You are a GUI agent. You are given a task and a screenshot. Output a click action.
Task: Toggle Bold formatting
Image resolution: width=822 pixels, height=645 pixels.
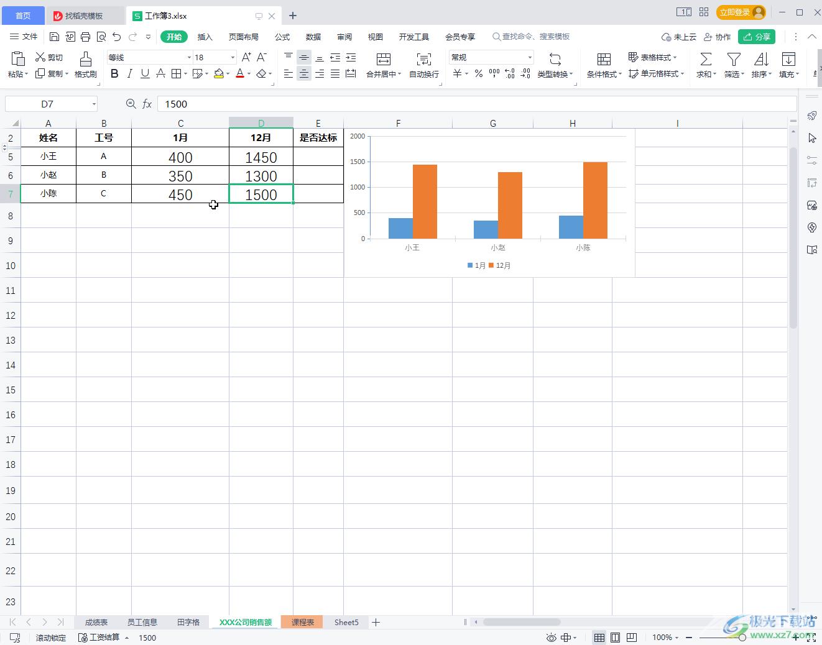pos(114,74)
